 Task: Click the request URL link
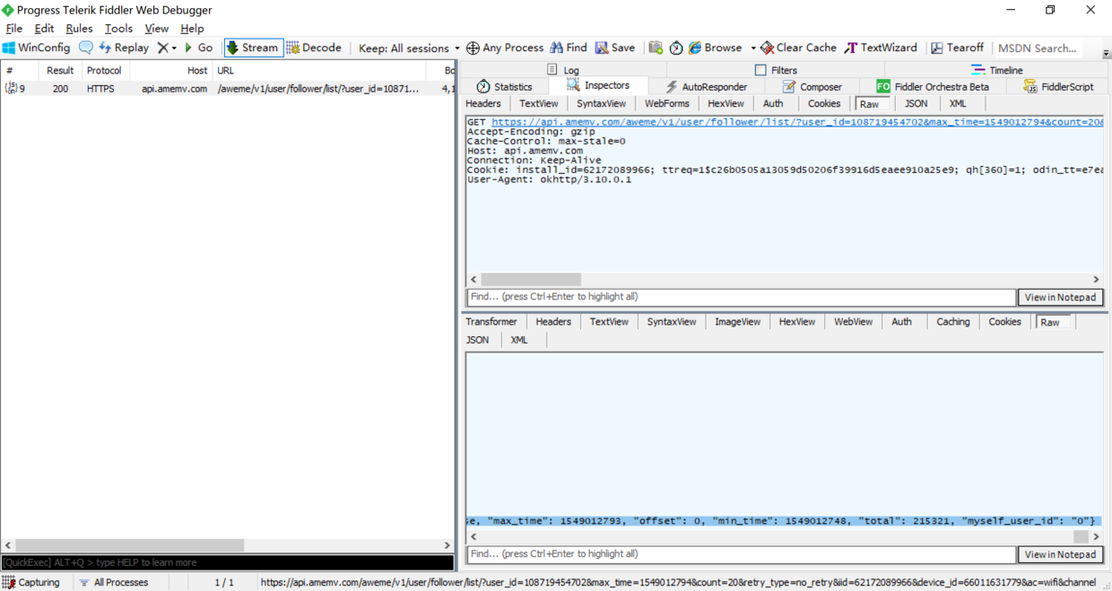coord(797,122)
